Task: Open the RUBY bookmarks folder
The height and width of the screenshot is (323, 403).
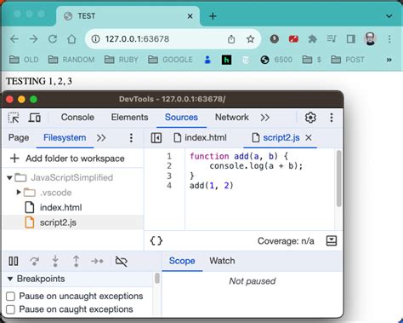Action: [122, 60]
